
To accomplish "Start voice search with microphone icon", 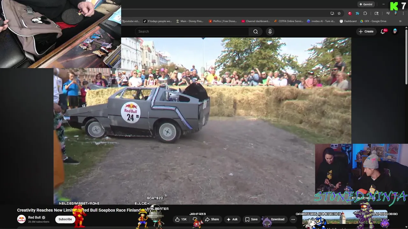I will (270, 31).
